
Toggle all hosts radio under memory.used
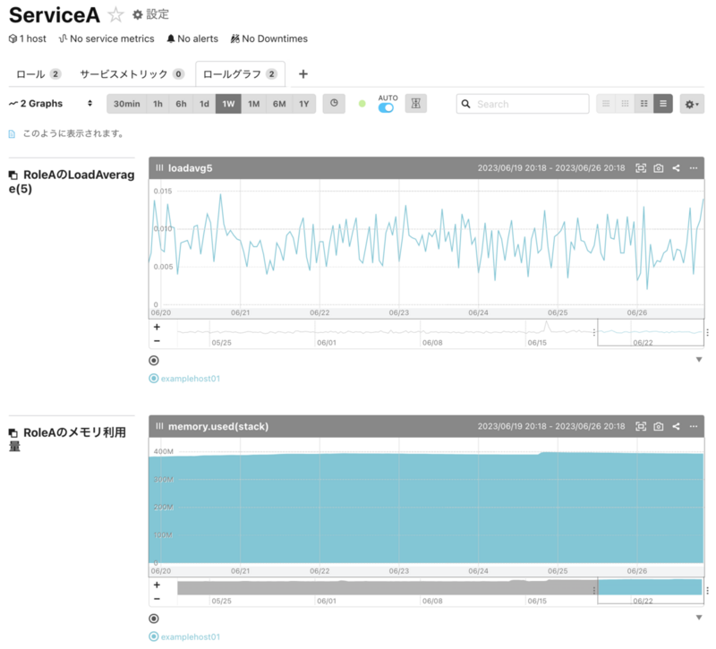pos(154,619)
